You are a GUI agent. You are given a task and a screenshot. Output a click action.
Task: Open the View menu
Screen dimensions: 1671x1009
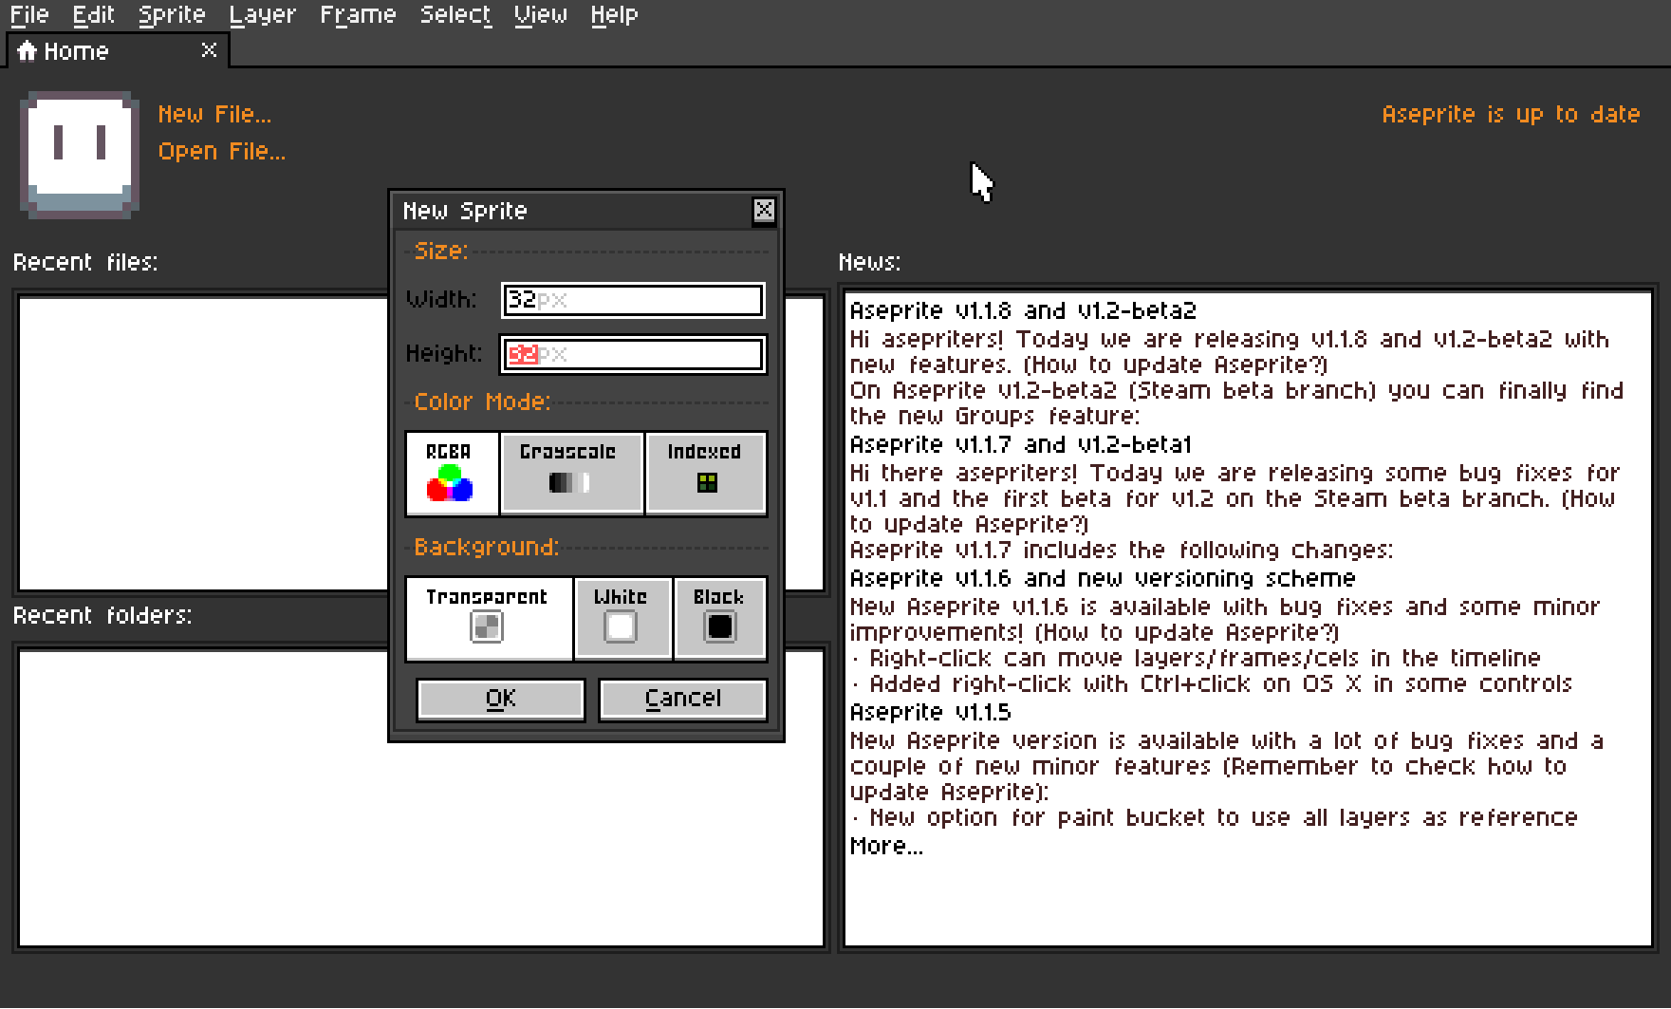coord(541,15)
